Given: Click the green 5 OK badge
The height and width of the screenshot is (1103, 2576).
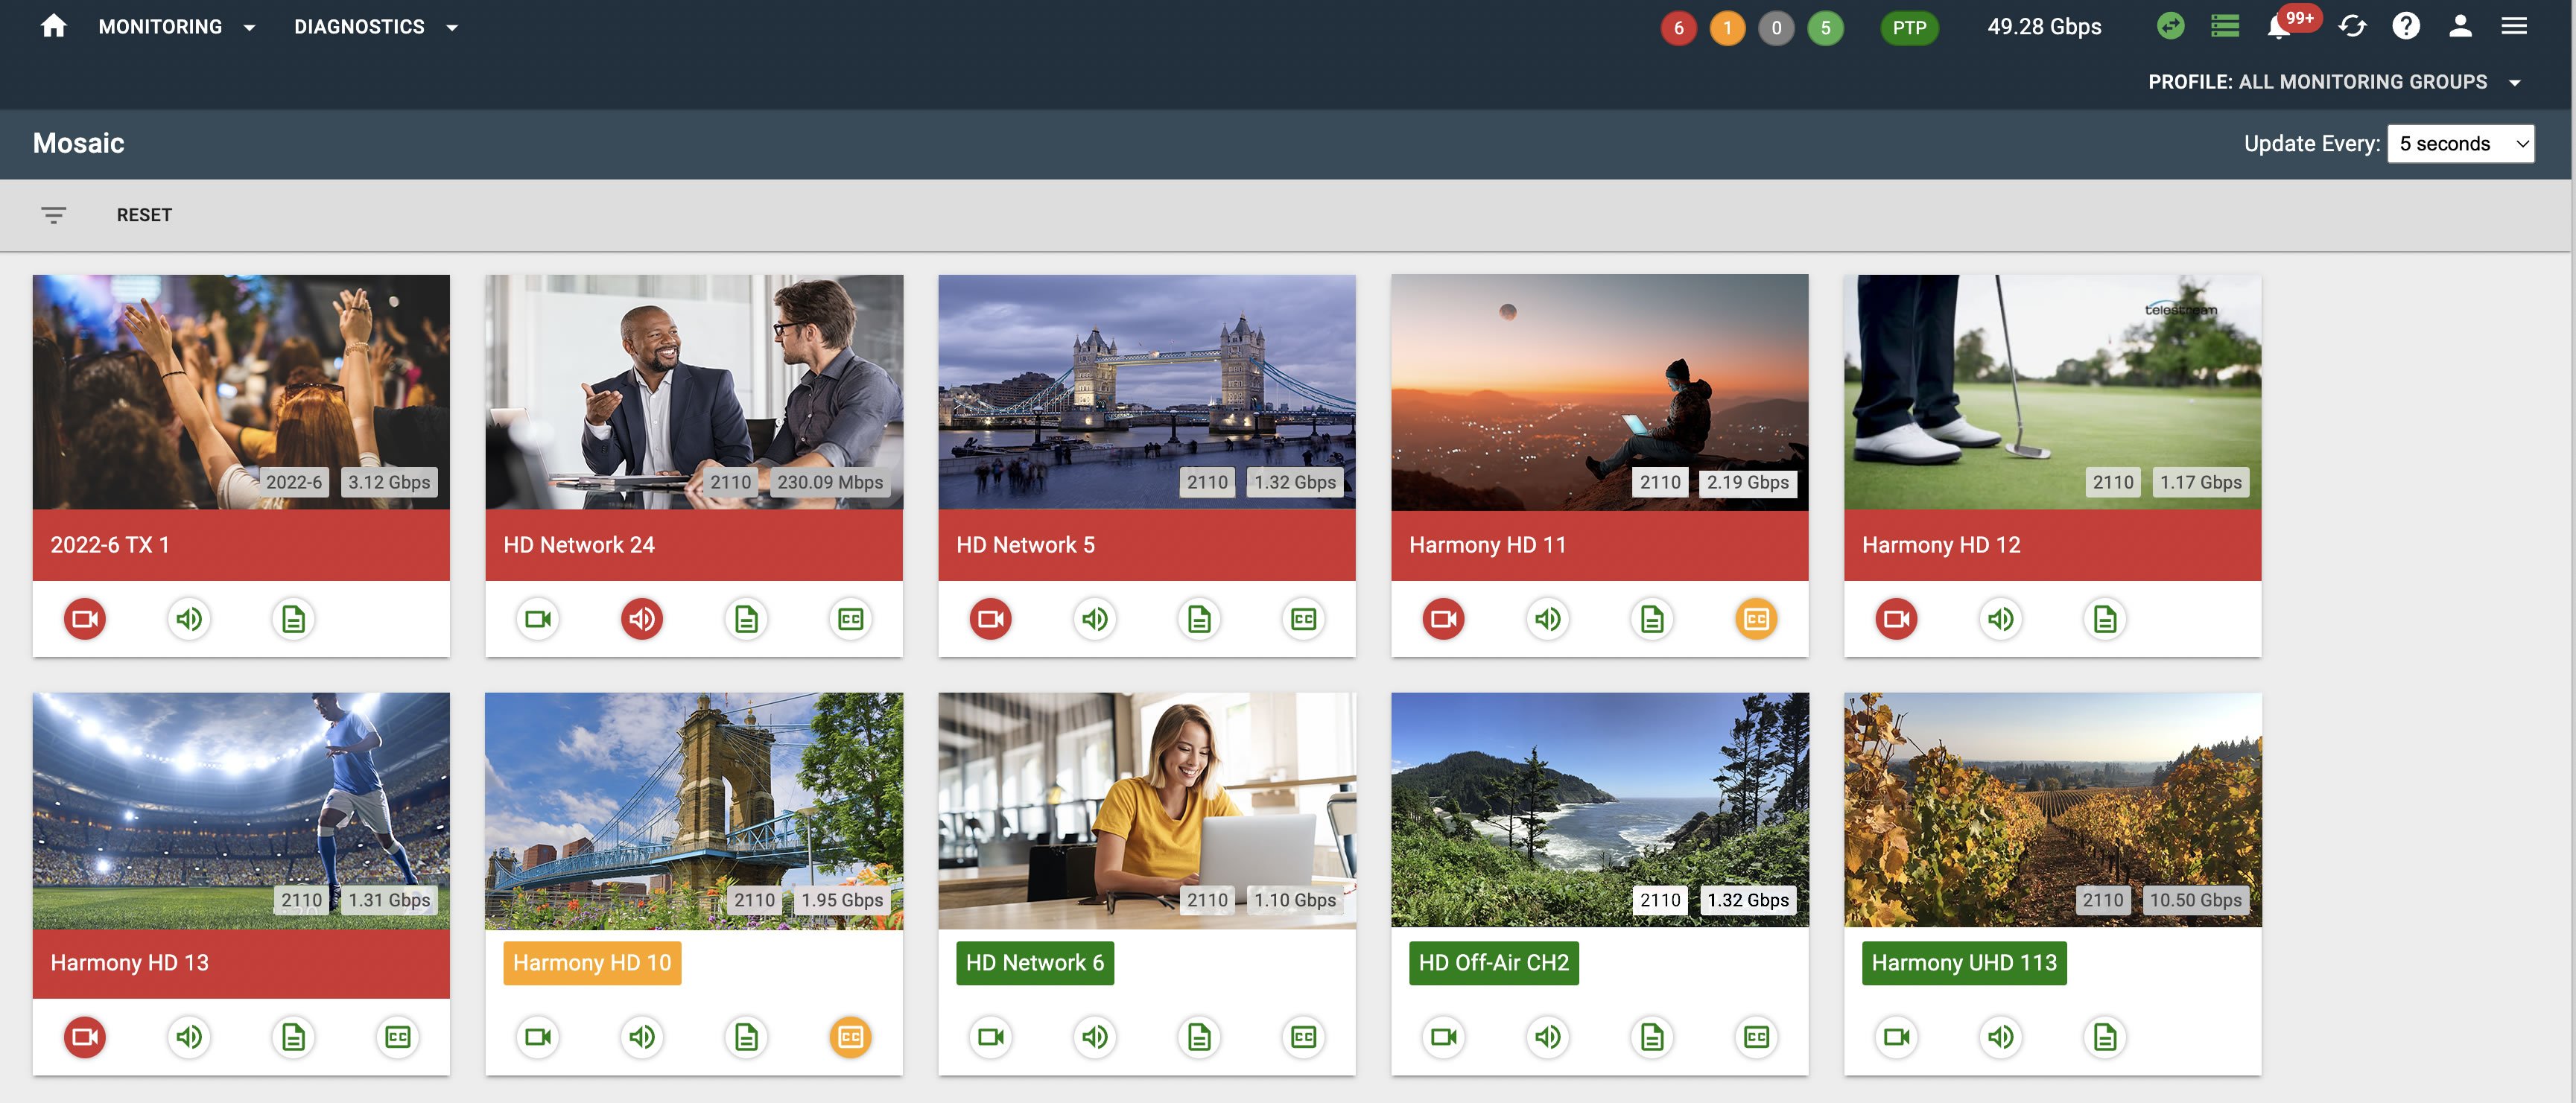Looking at the screenshot, I should click(x=1825, y=28).
